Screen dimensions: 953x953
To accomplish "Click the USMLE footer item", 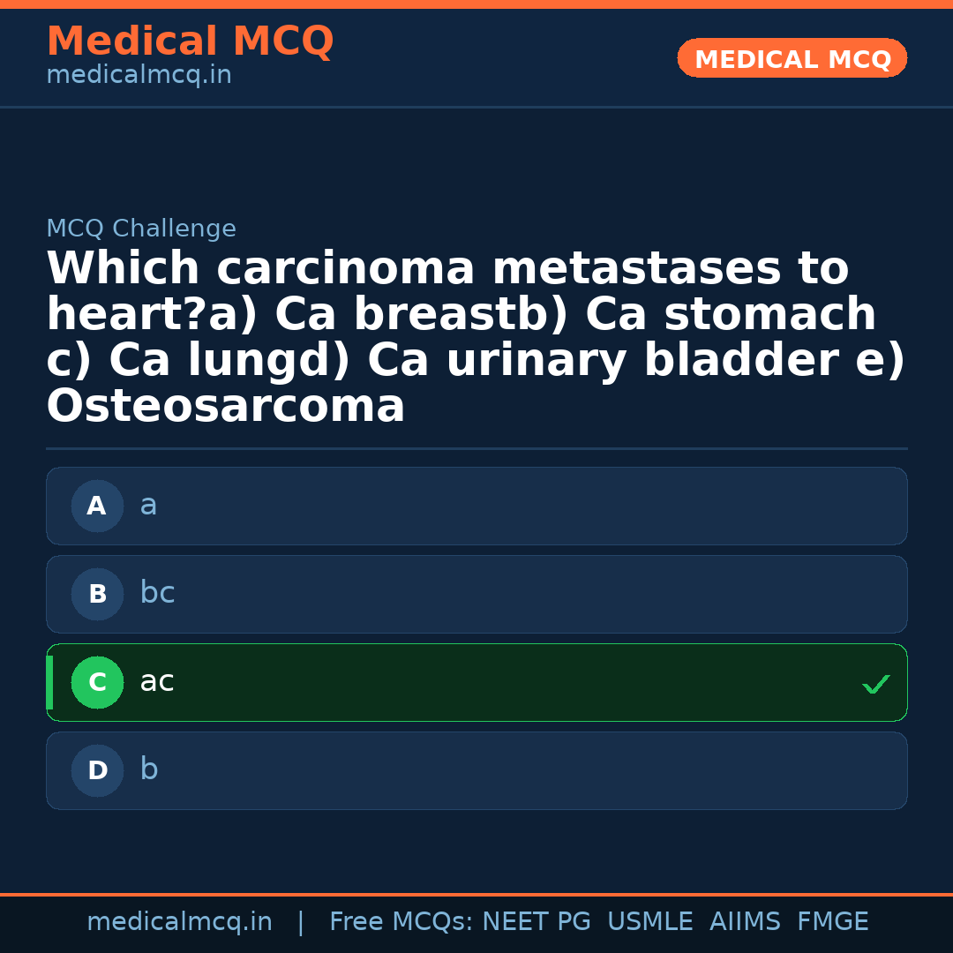I will (x=650, y=920).
